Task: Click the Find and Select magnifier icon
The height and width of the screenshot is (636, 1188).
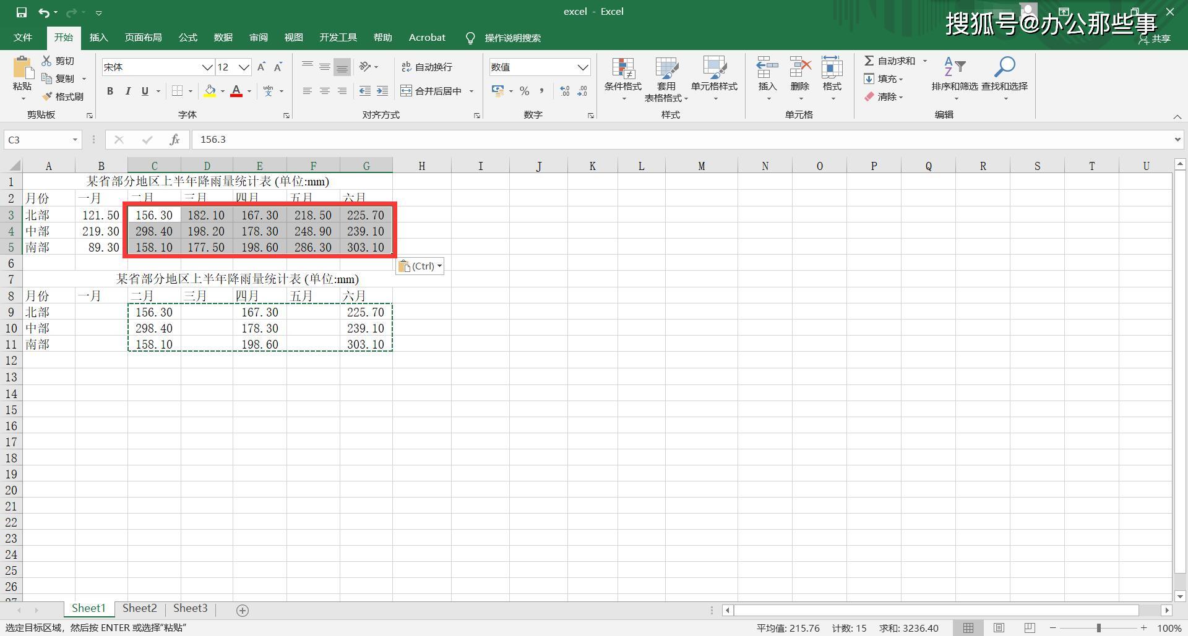Action: [1004, 67]
